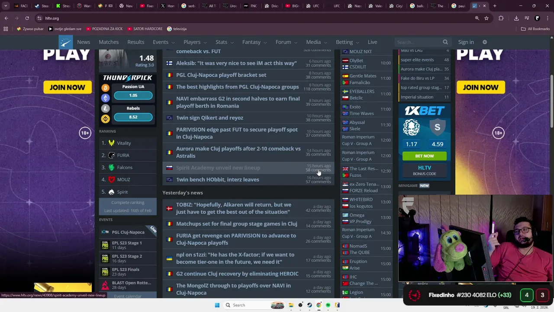Click left banner JOIN NOW button

(67, 88)
